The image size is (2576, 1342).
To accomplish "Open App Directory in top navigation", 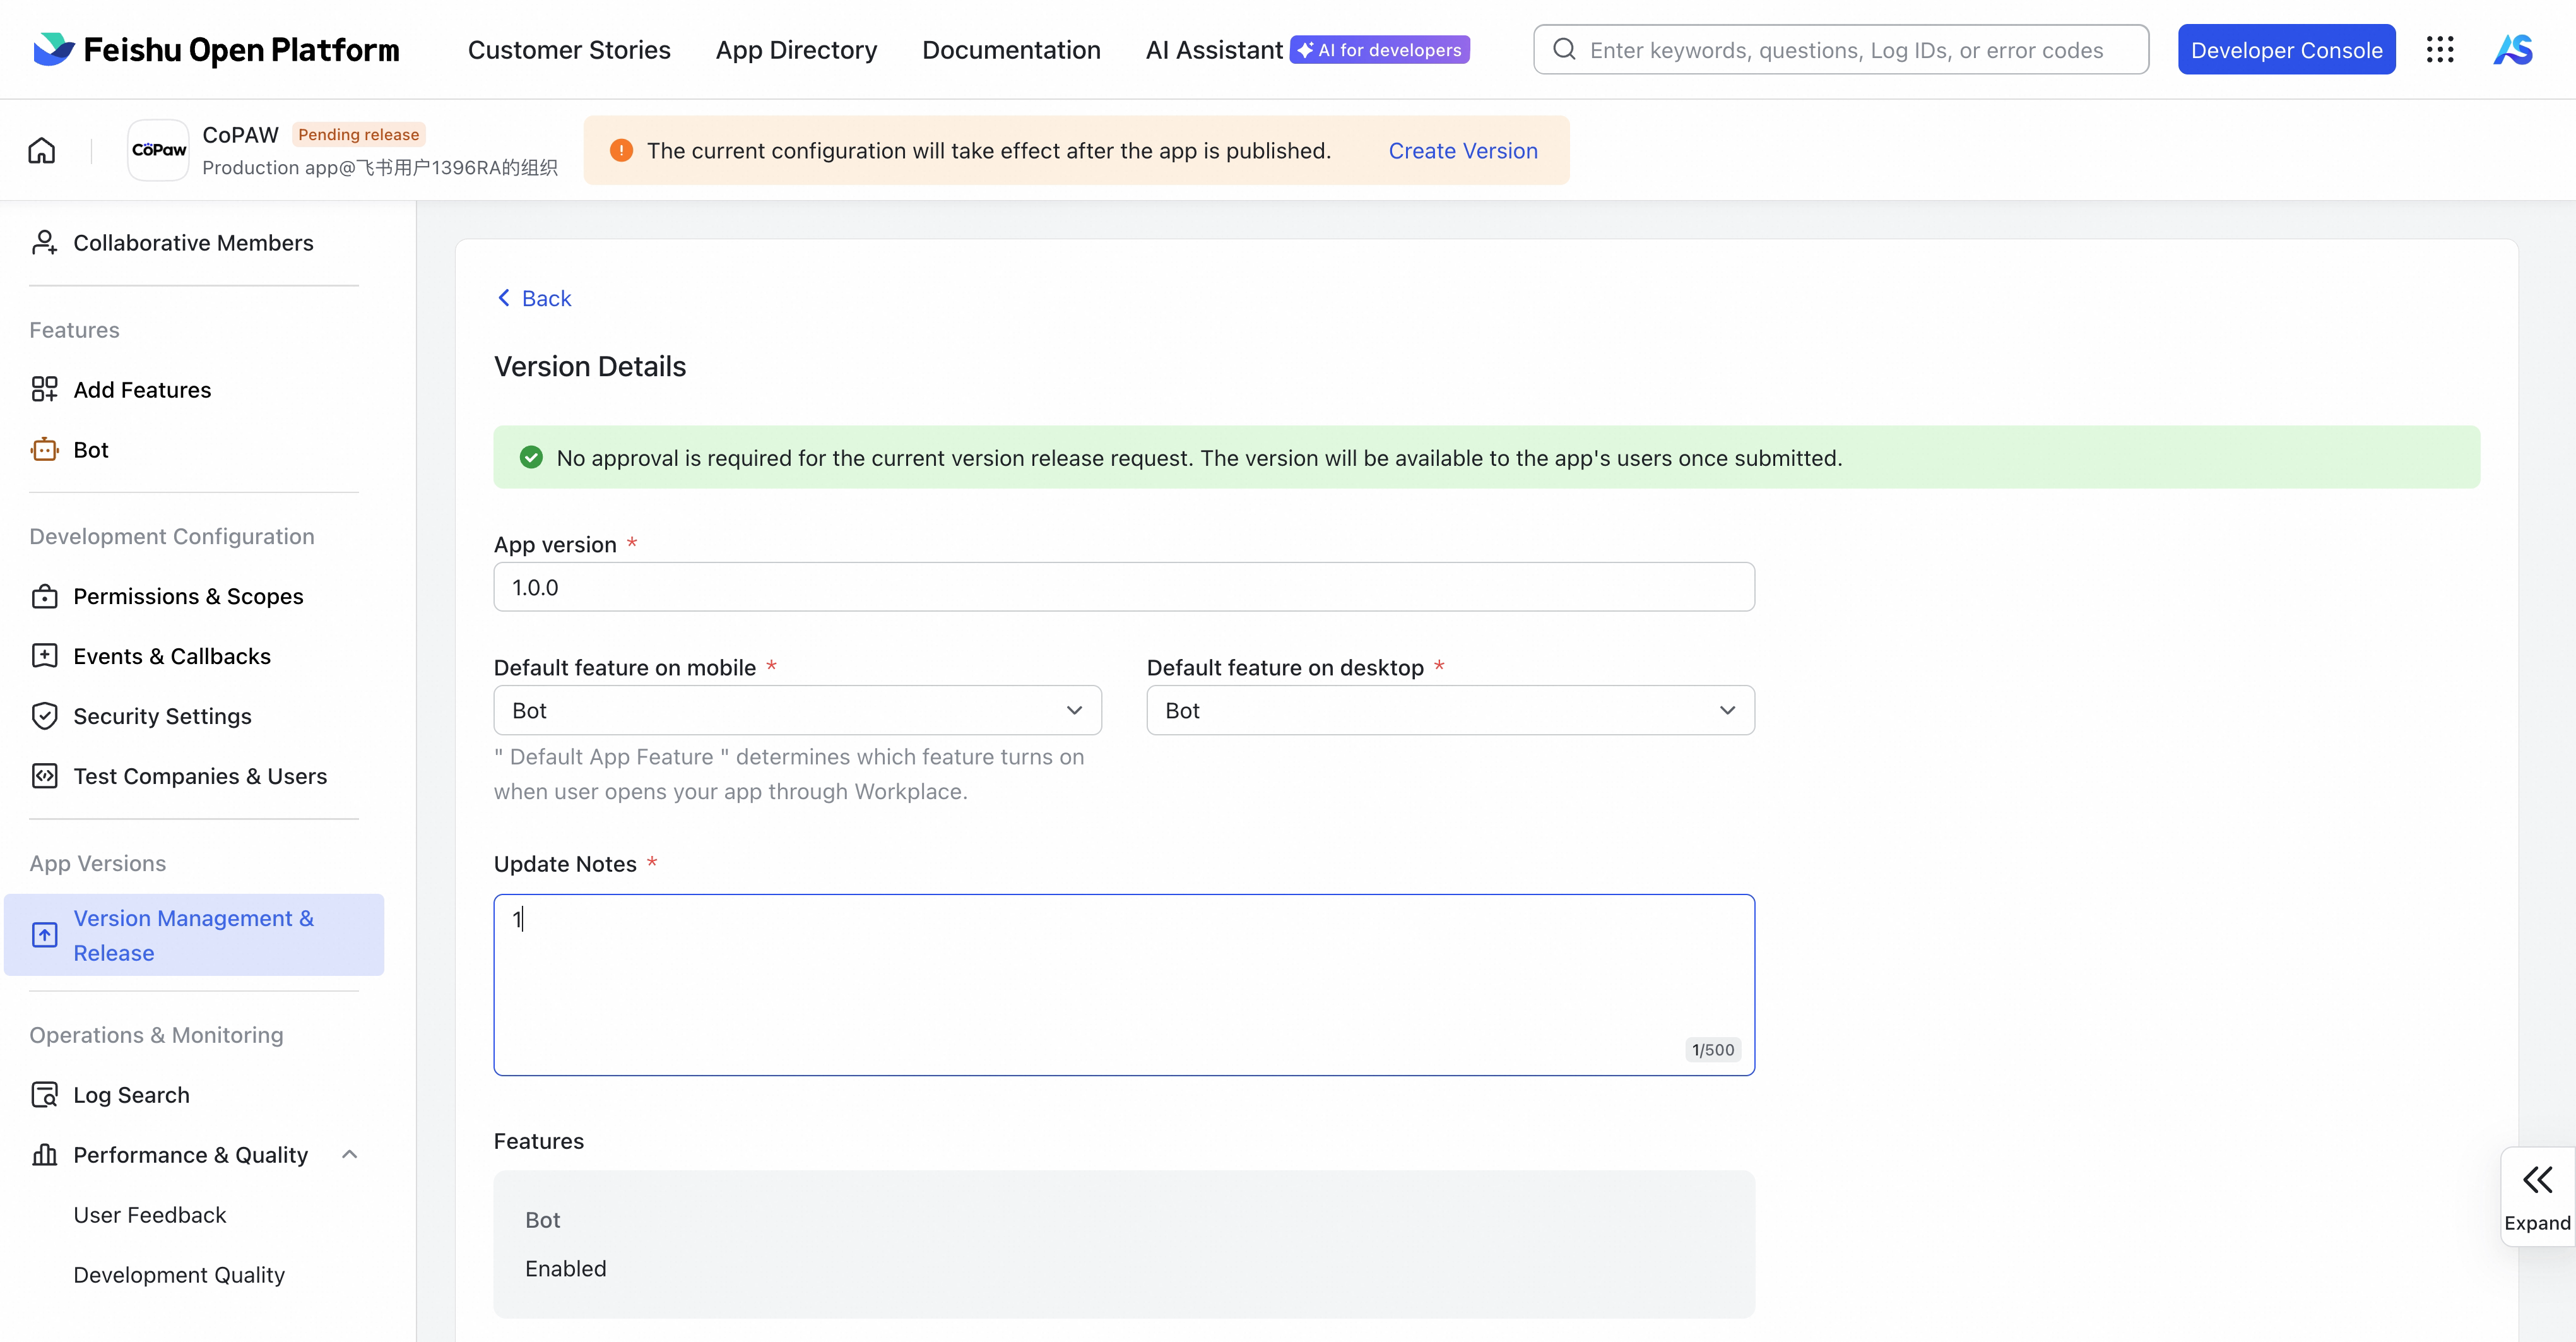I will click(796, 50).
